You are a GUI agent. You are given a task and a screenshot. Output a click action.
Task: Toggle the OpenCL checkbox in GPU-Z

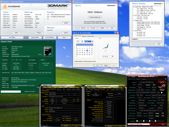(x=137, y=121)
